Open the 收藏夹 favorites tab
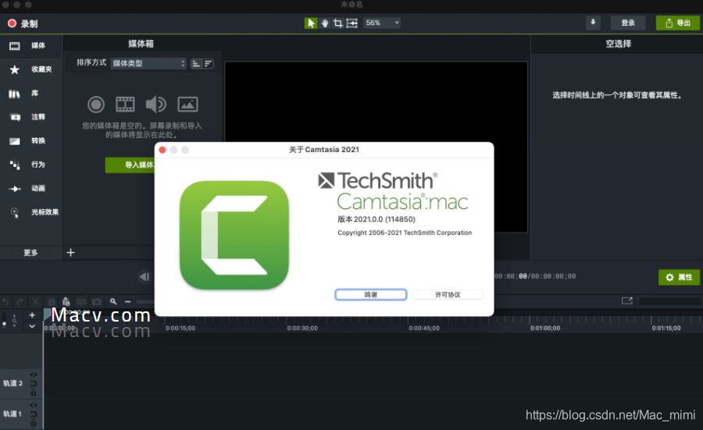Screen dimensions: 703x430 pyautogui.click(x=30, y=69)
